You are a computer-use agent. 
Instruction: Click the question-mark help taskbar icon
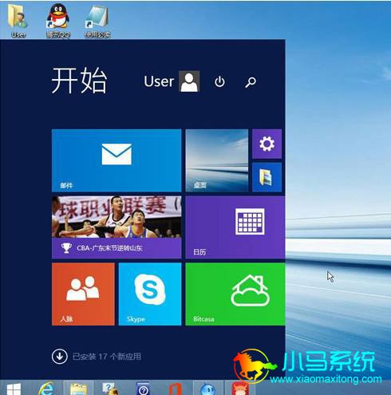[x=111, y=389]
